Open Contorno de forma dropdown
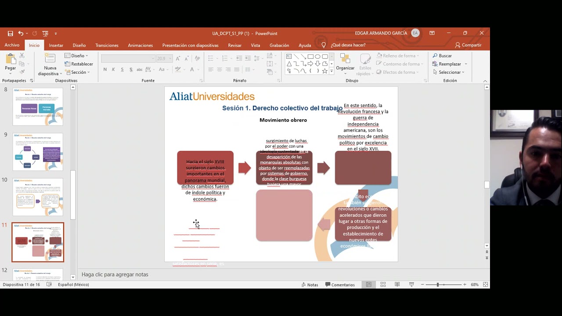Image resolution: width=562 pixels, height=316 pixels. 400,64
